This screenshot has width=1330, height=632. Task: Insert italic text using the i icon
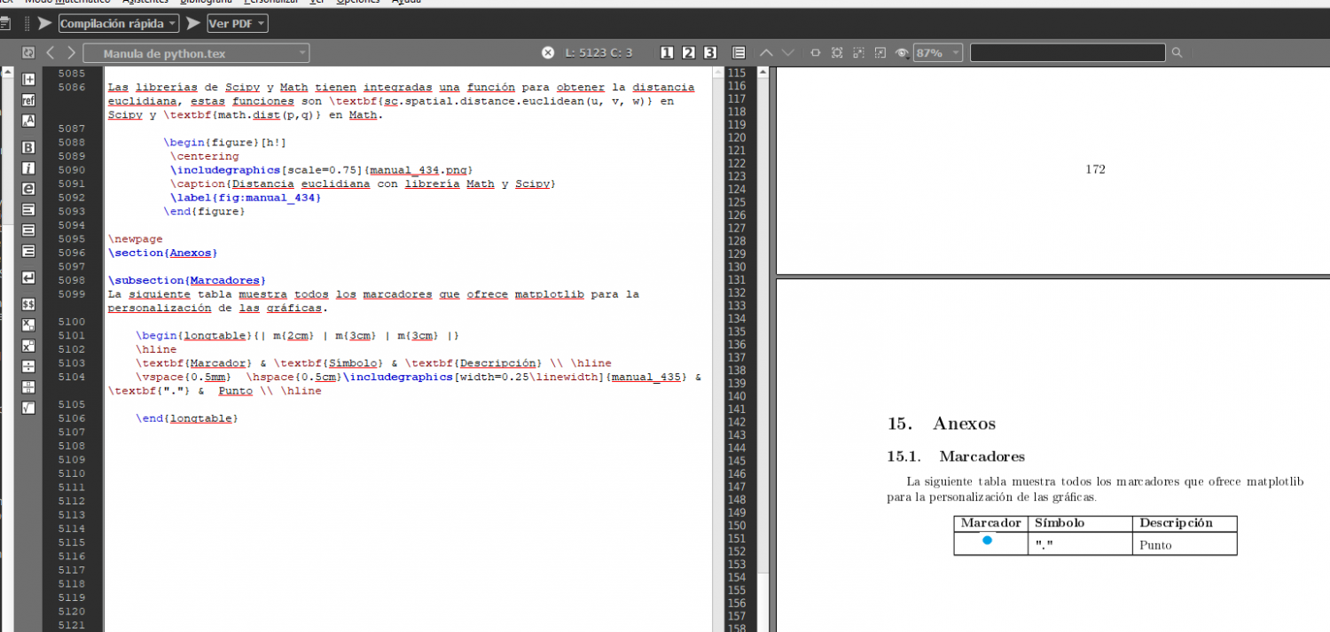27,168
